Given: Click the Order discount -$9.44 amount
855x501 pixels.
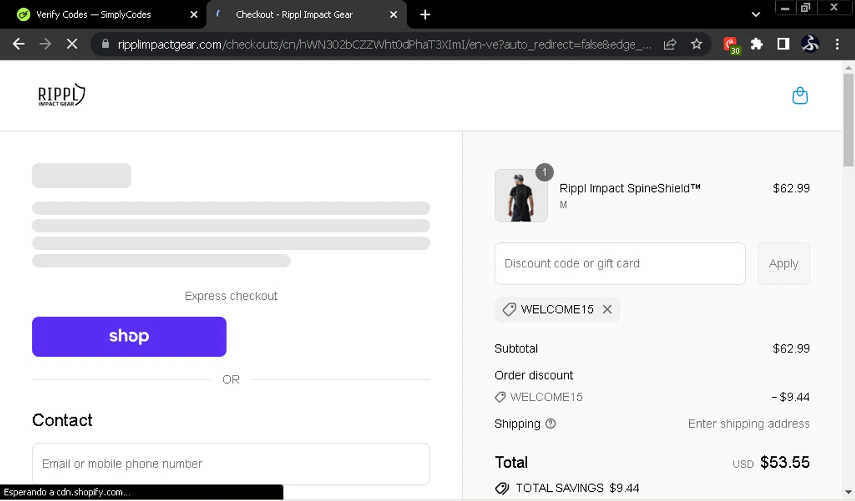Looking at the screenshot, I should (x=791, y=397).
